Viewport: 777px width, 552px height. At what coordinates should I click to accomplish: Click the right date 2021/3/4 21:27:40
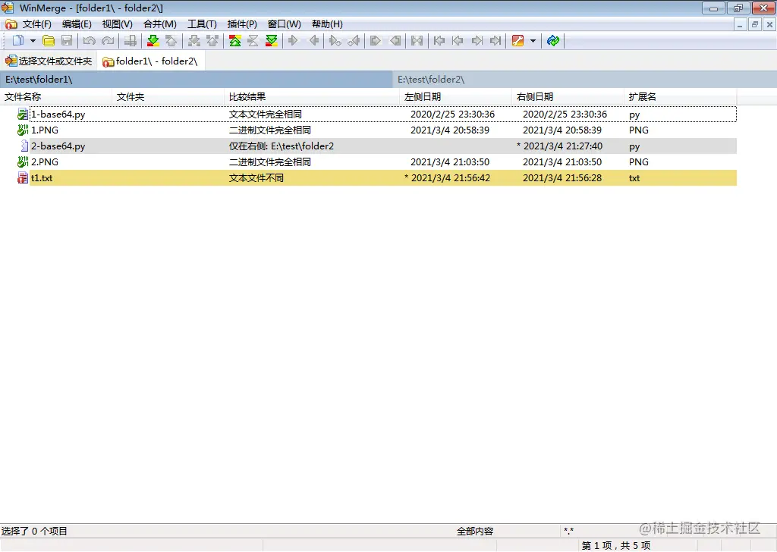[563, 146]
